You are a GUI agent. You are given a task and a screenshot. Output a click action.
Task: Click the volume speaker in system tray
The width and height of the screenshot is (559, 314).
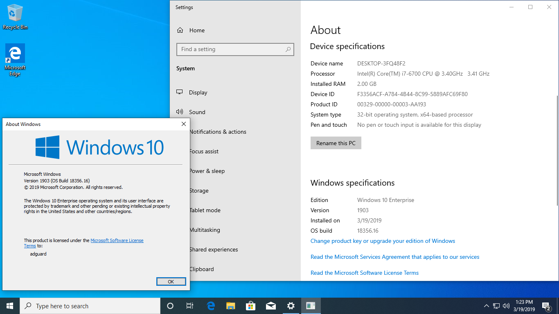click(506, 306)
